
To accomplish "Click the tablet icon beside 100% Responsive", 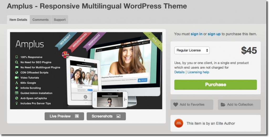I will 17,57.
